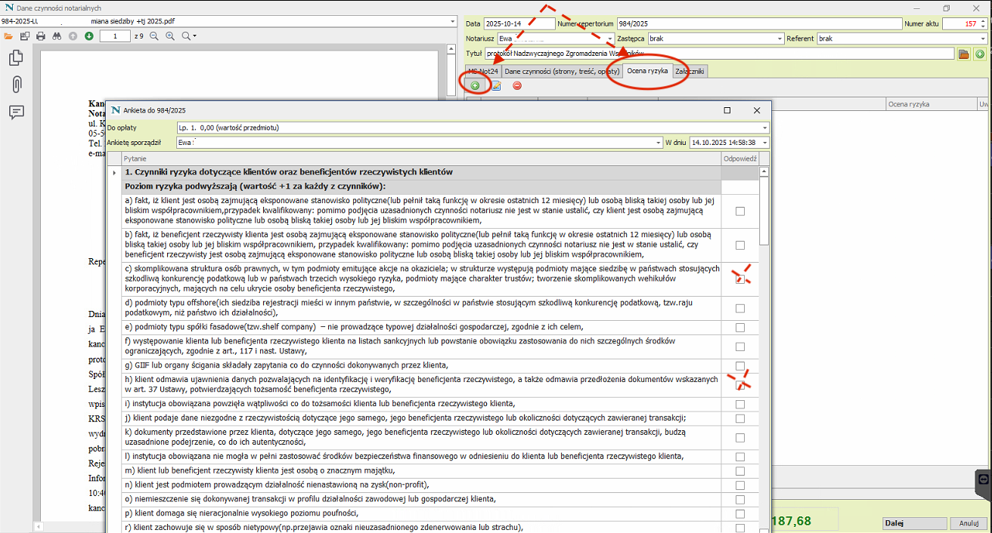Check answer box for question c)
Screen dimensions: 992x533
click(x=740, y=279)
